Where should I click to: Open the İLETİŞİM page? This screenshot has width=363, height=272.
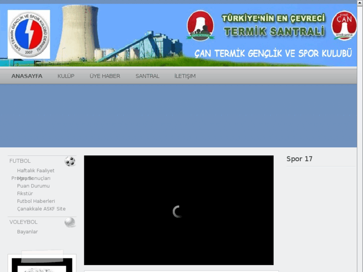(x=185, y=76)
